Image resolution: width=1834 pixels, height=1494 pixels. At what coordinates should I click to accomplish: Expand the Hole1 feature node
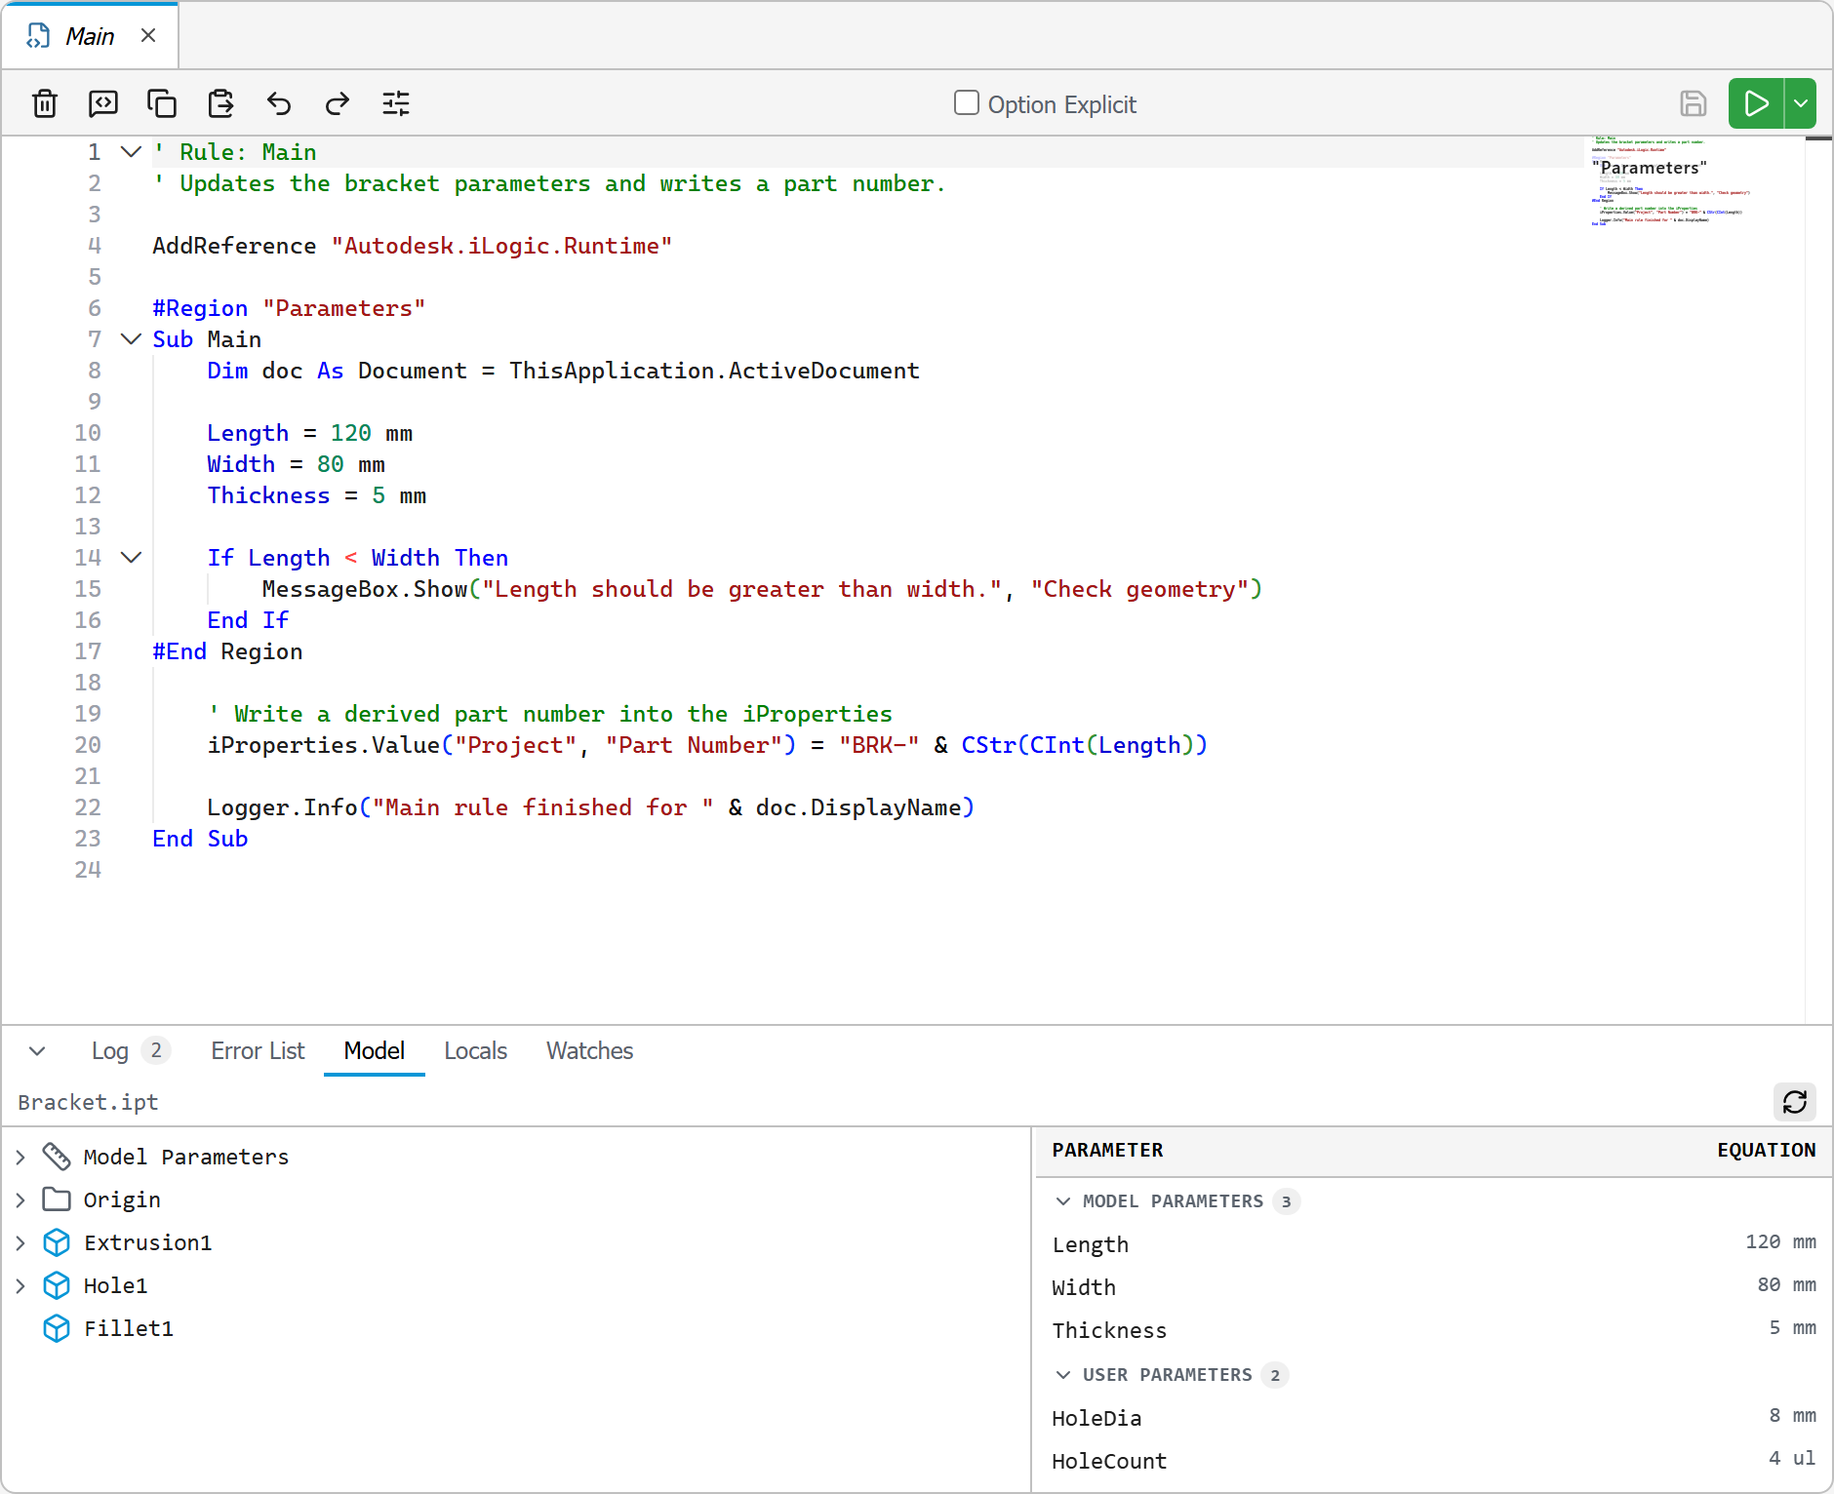click(x=20, y=1286)
